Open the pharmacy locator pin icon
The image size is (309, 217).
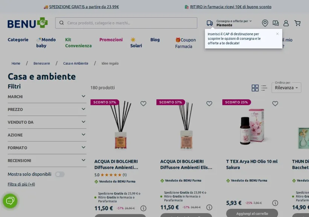click(265, 23)
